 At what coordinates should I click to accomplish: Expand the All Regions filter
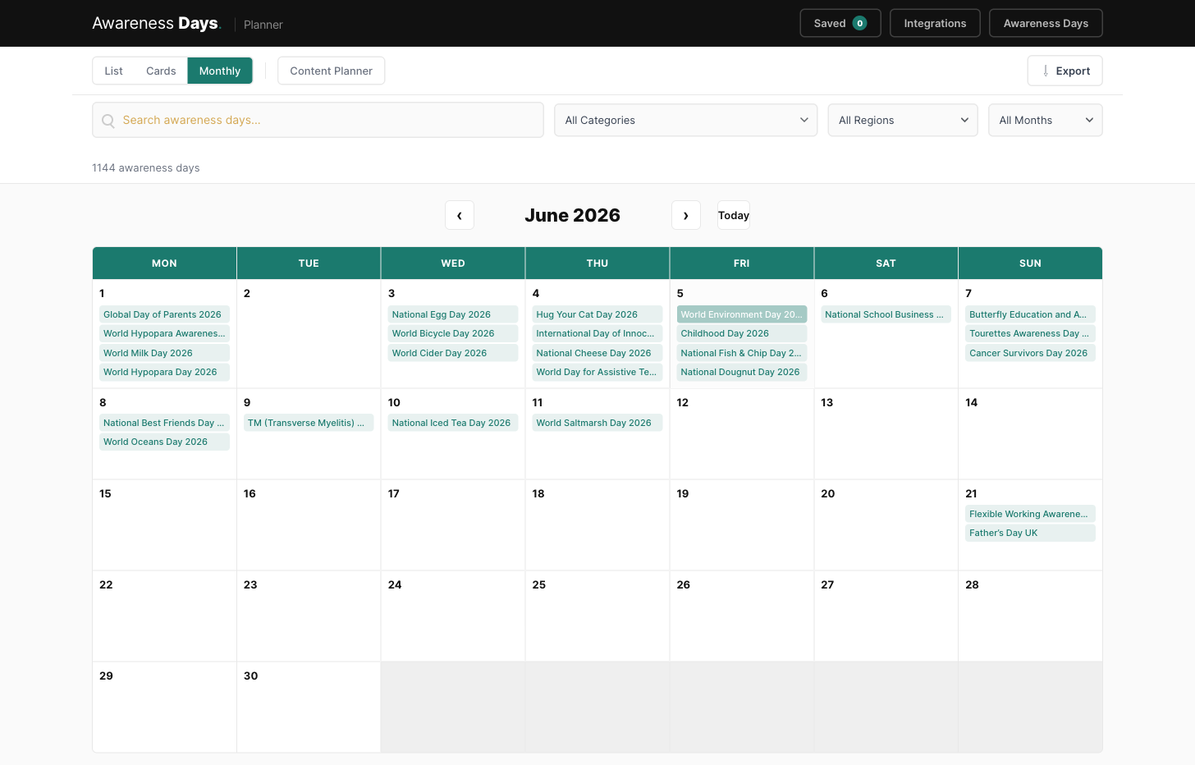(902, 120)
